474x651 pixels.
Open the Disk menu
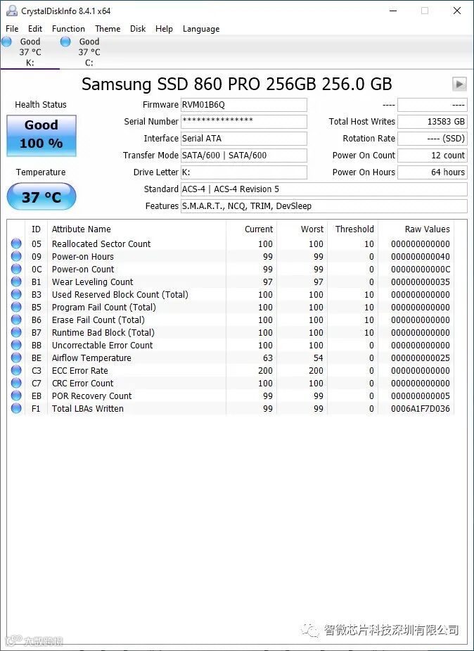point(138,29)
